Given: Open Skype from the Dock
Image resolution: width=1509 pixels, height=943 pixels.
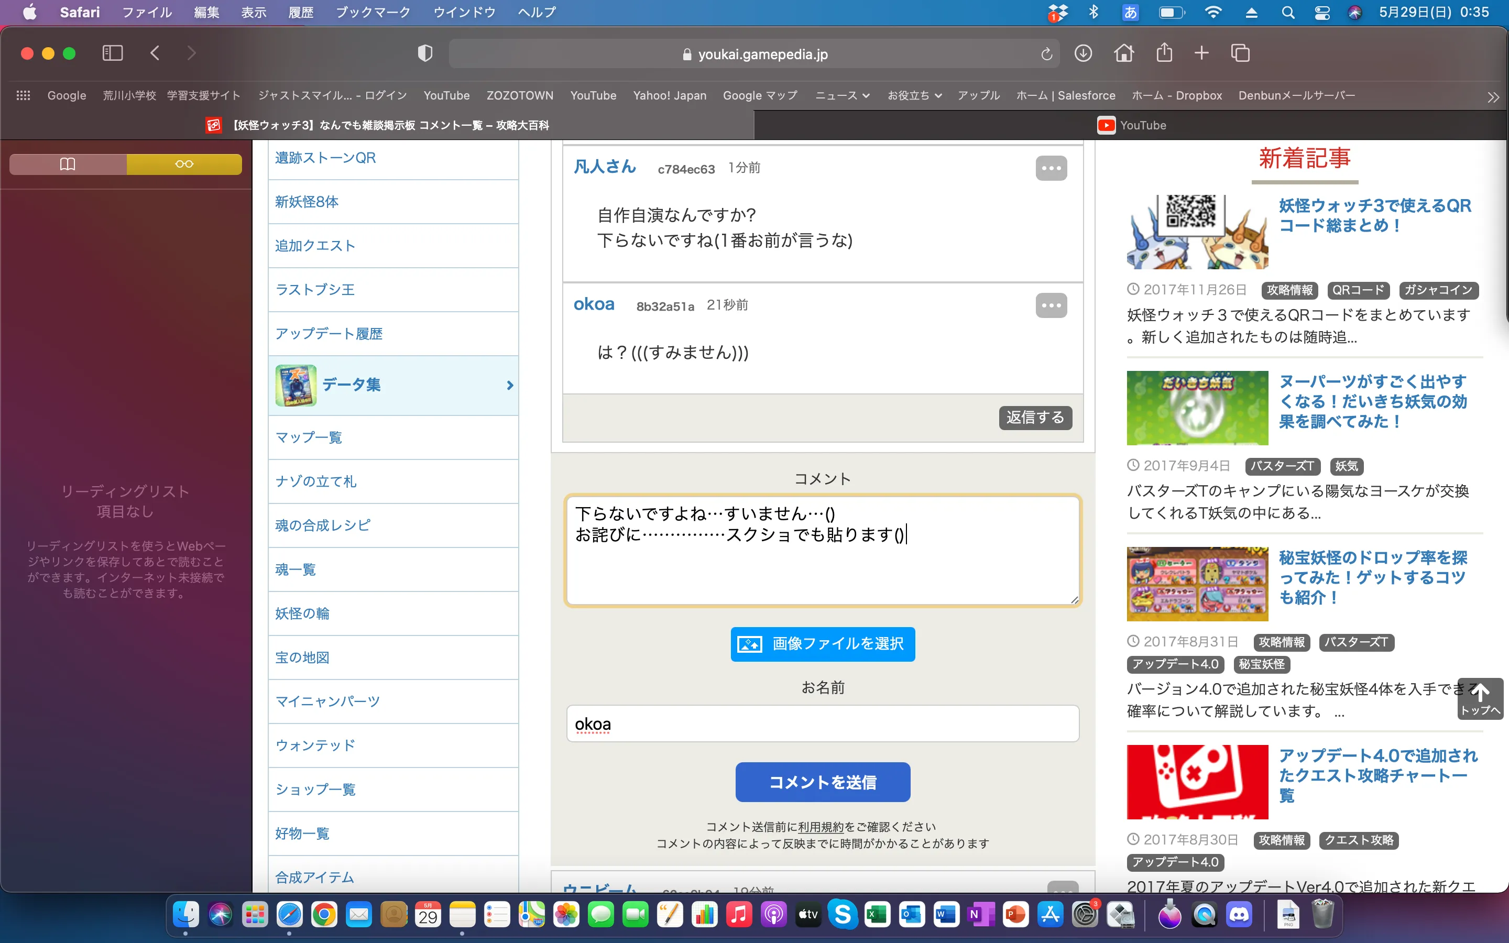Looking at the screenshot, I should pyautogui.click(x=843, y=915).
